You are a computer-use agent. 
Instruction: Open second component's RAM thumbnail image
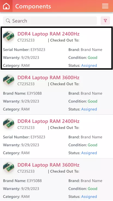coord(8,81)
